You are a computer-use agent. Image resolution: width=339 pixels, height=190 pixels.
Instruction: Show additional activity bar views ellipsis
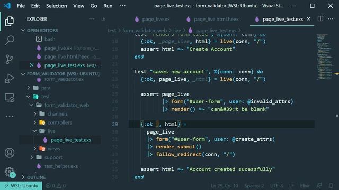point(10,116)
